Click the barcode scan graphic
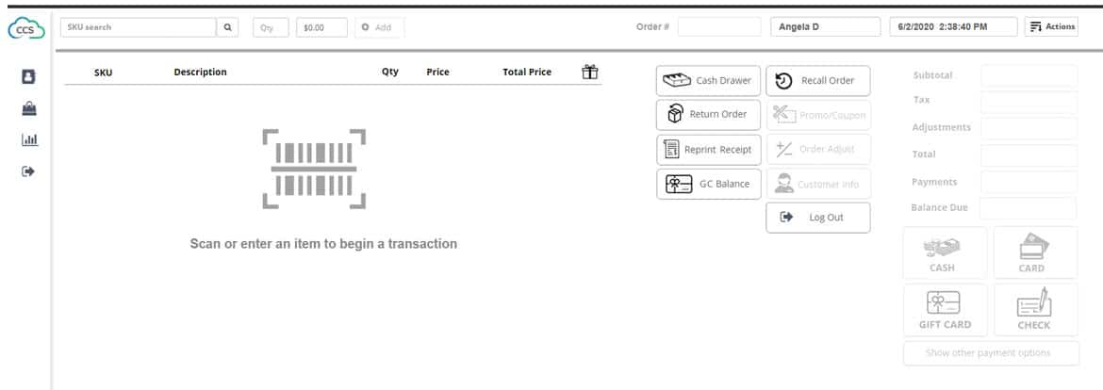1103x390 pixels. point(314,169)
